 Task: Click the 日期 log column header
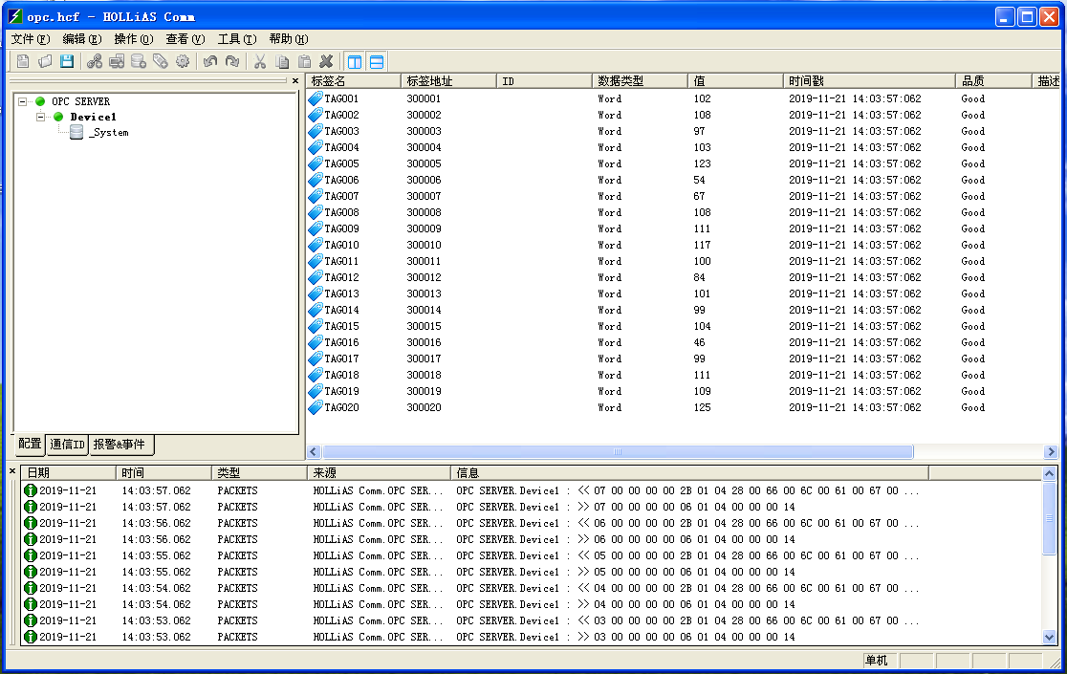click(x=69, y=472)
